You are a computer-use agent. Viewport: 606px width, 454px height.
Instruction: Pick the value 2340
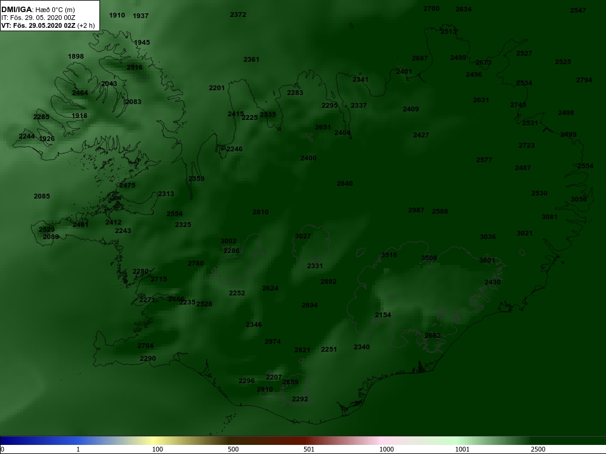[362, 347]
